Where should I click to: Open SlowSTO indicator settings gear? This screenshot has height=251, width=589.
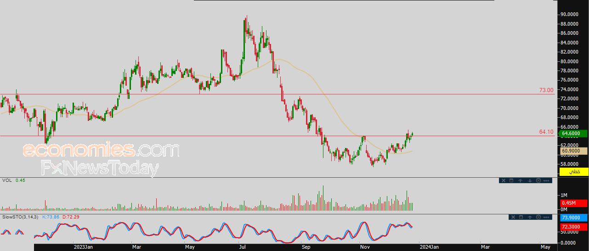538,217
